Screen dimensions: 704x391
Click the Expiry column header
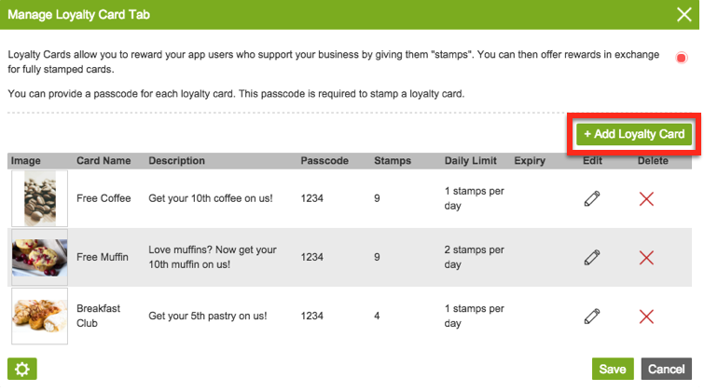(x=530, y=161)
